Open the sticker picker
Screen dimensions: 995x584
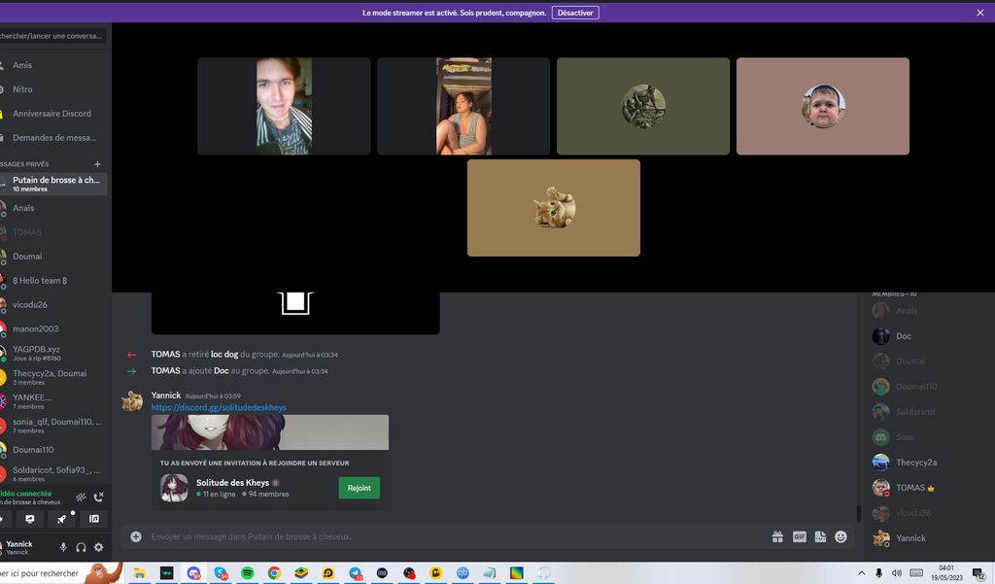[x=820, y=536]
